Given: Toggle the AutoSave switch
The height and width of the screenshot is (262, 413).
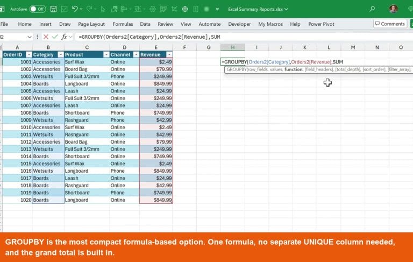Looking at the screenshot, I should pyautogui.click(x=38, y=9).
